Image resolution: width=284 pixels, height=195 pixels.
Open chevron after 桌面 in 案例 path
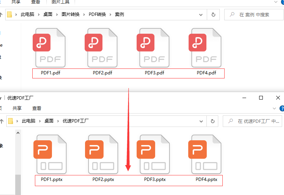pyautogui.click(x=57, y=15)
